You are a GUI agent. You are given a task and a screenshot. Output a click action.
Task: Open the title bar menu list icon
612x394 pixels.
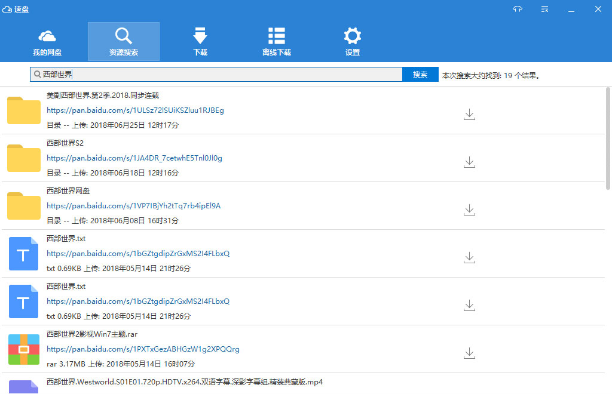[x=545, y=9]
